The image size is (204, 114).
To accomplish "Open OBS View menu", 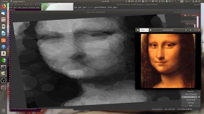I will 84,7.
